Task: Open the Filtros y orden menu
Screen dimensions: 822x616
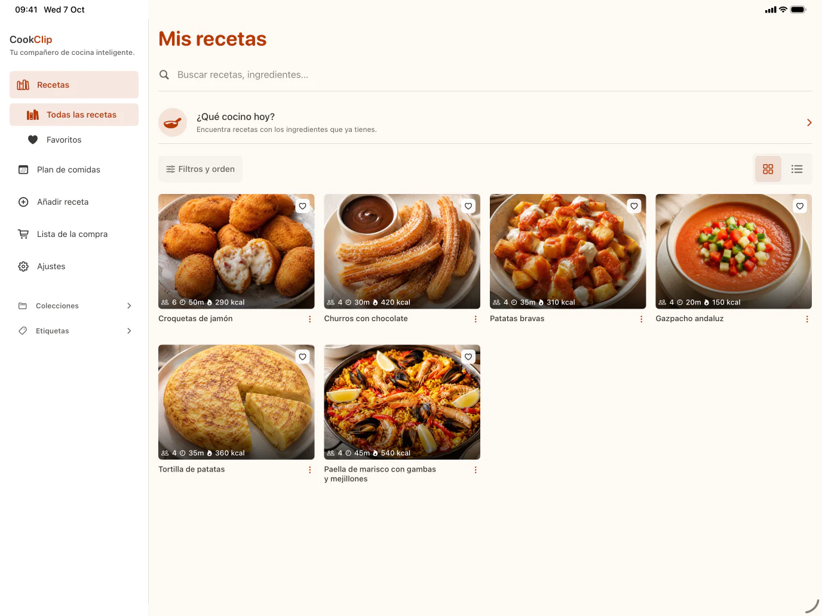Action: (200, 169)
